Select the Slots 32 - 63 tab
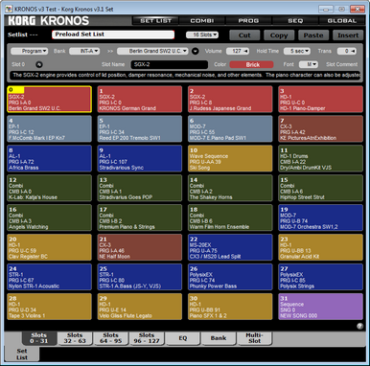The width and height of the screenshot is (370, 366). 75,338
